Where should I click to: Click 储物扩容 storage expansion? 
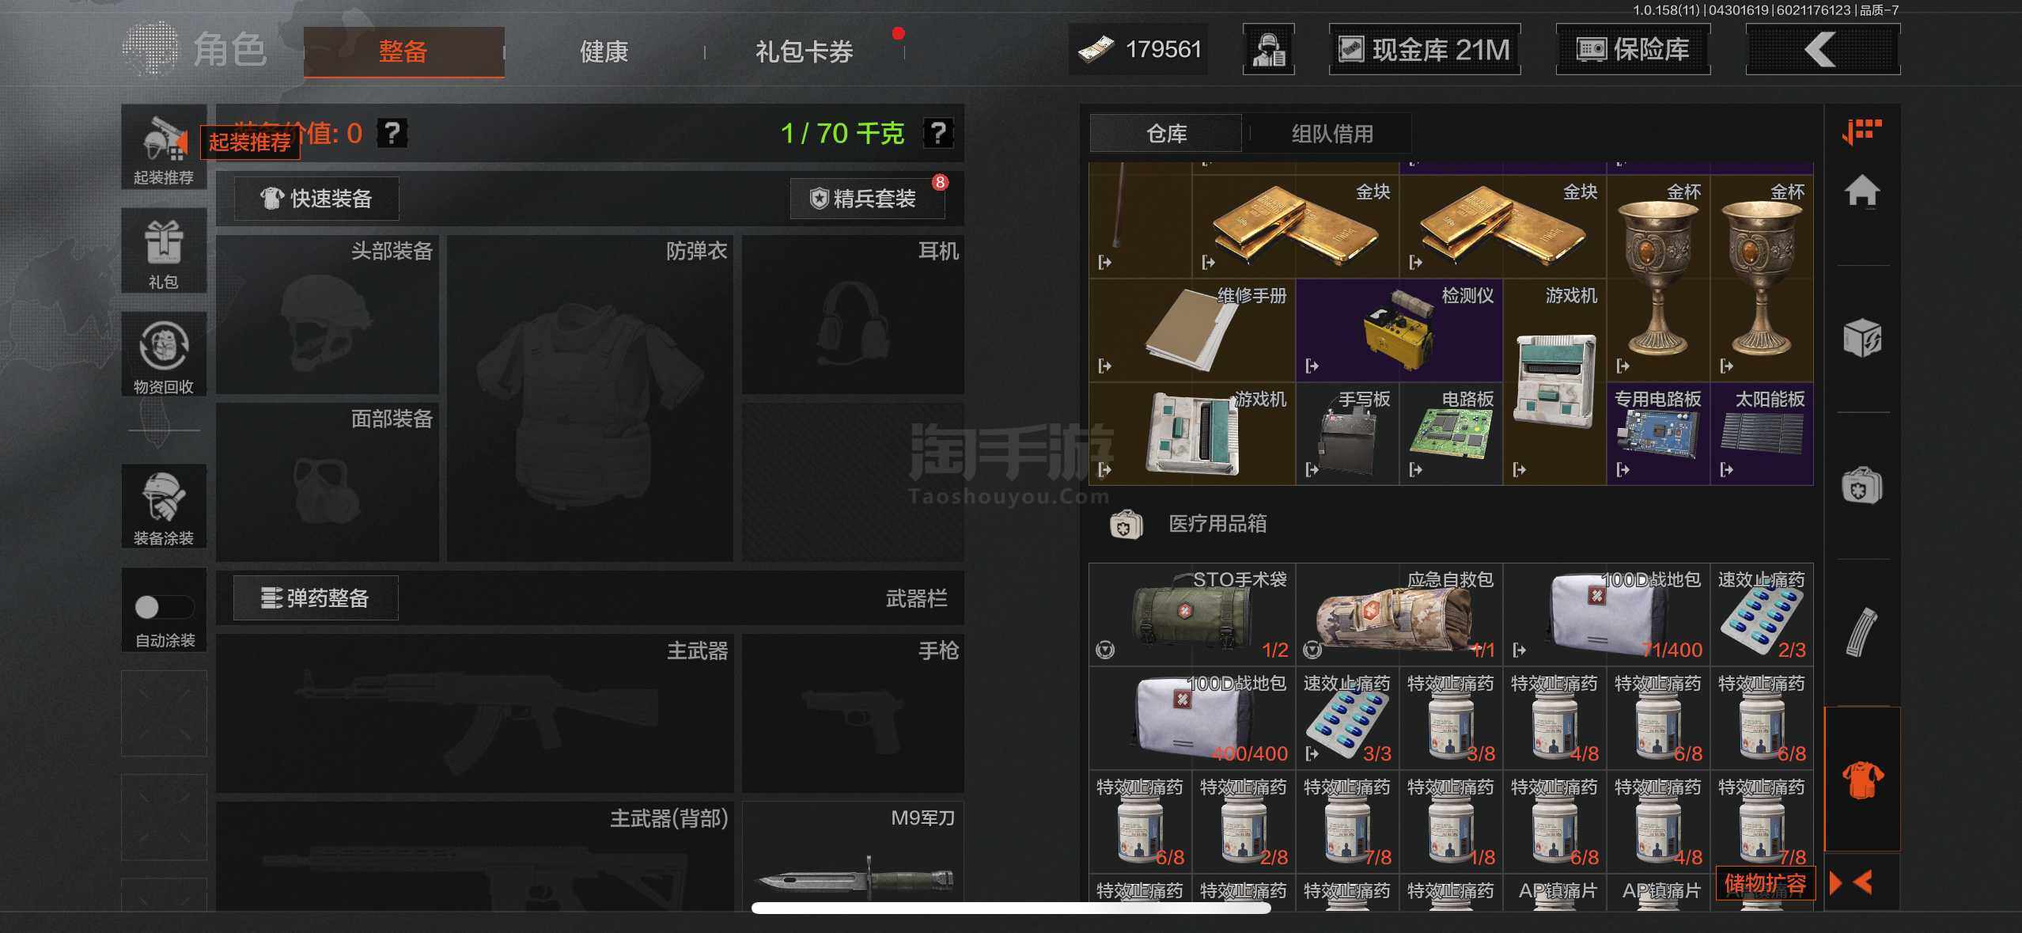click(x=1765, y=883)
